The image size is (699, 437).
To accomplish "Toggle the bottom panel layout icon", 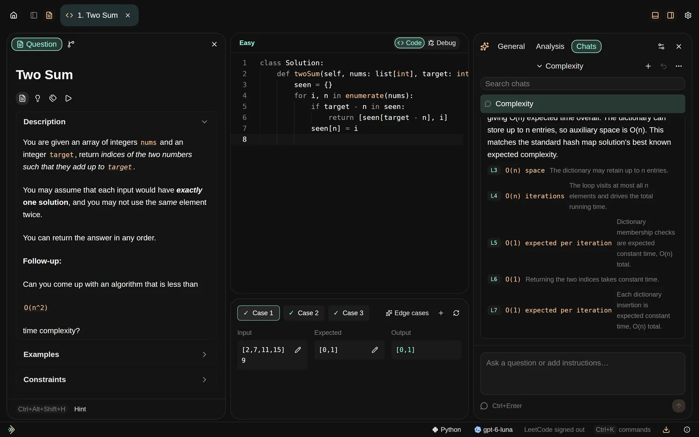I will (655, 15).
